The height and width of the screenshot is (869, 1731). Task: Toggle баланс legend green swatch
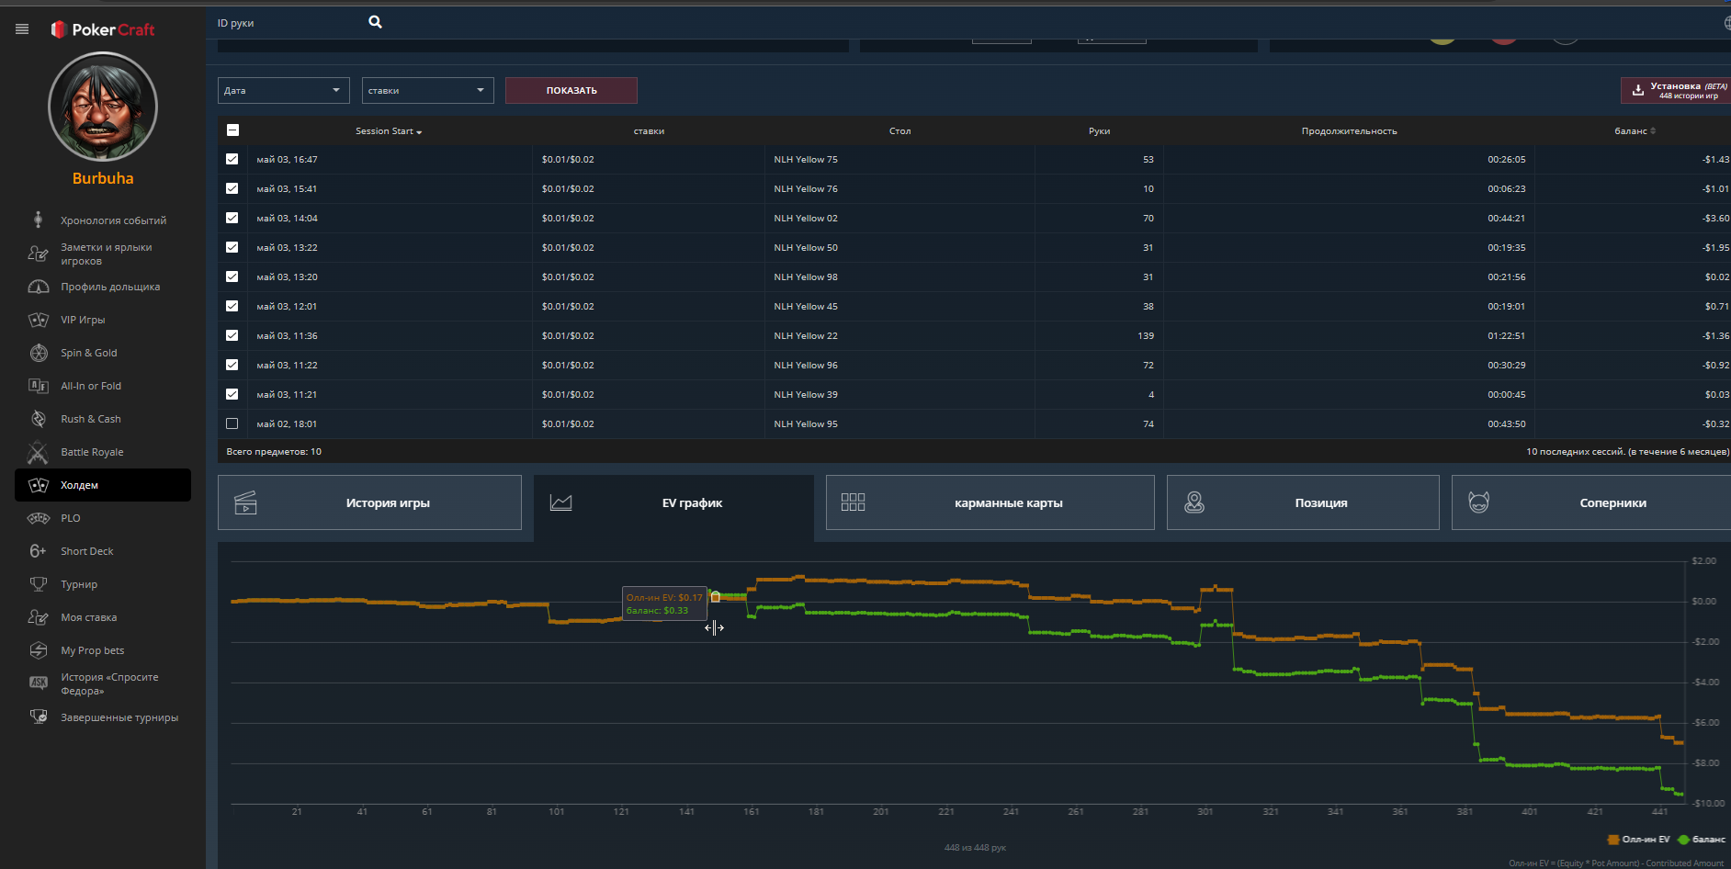pos(1683,840)
